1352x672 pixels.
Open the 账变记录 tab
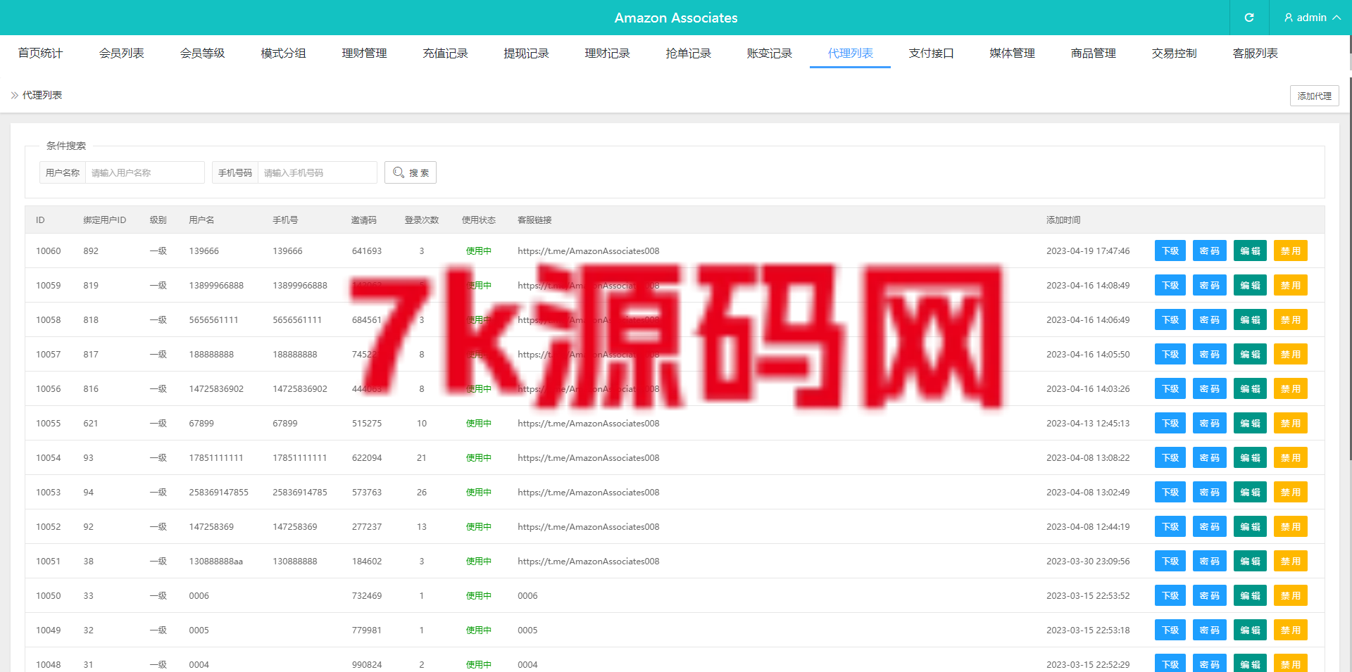pos(769,53)
